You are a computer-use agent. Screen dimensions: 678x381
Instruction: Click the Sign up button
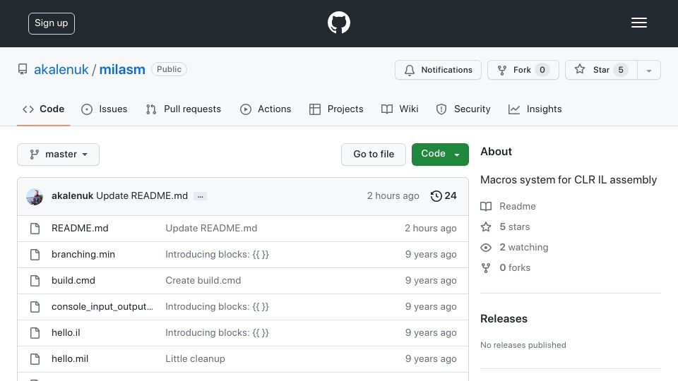click(52, 23)
